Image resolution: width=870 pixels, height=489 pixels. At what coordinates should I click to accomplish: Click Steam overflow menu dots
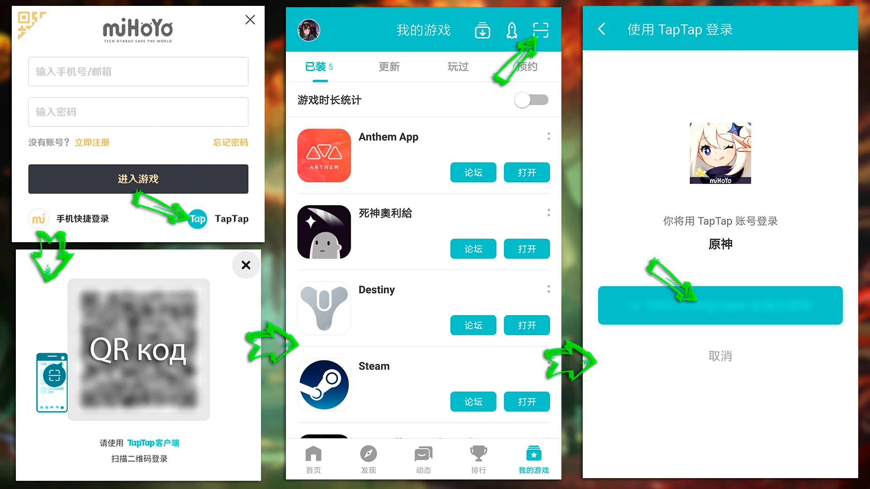[549, 365]
